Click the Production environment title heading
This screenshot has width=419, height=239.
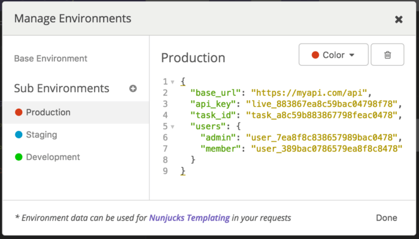click(193, 57)
